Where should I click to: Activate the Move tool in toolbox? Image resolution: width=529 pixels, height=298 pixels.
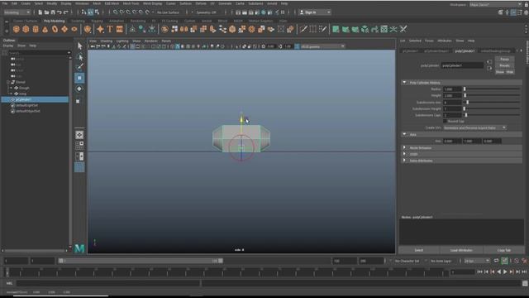tap(79, 78)
